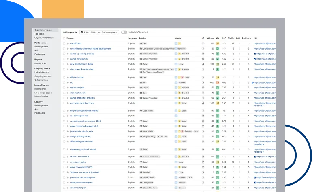Collapse the 'Paid search' sidebar section
The height and width of the screenshot is (192, 312).
(x=46, y=43)
